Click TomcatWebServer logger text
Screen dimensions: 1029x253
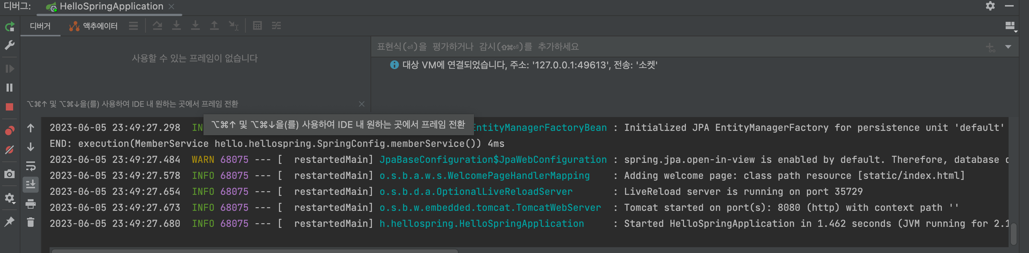pyautogui.click(x=490, y=208)
